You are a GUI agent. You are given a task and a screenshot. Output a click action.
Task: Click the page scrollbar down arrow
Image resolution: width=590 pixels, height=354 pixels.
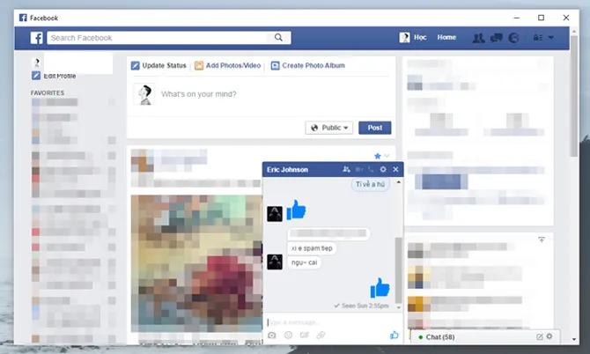(x=574, y=339)
